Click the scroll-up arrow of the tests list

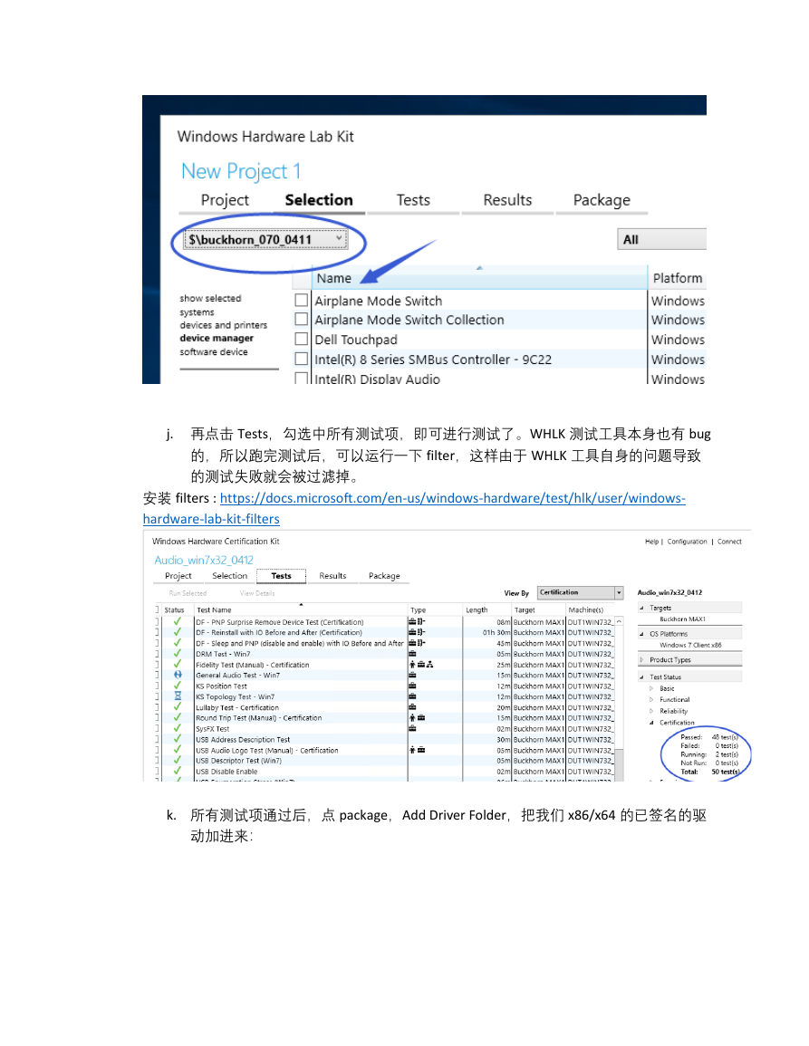(620, 621)
